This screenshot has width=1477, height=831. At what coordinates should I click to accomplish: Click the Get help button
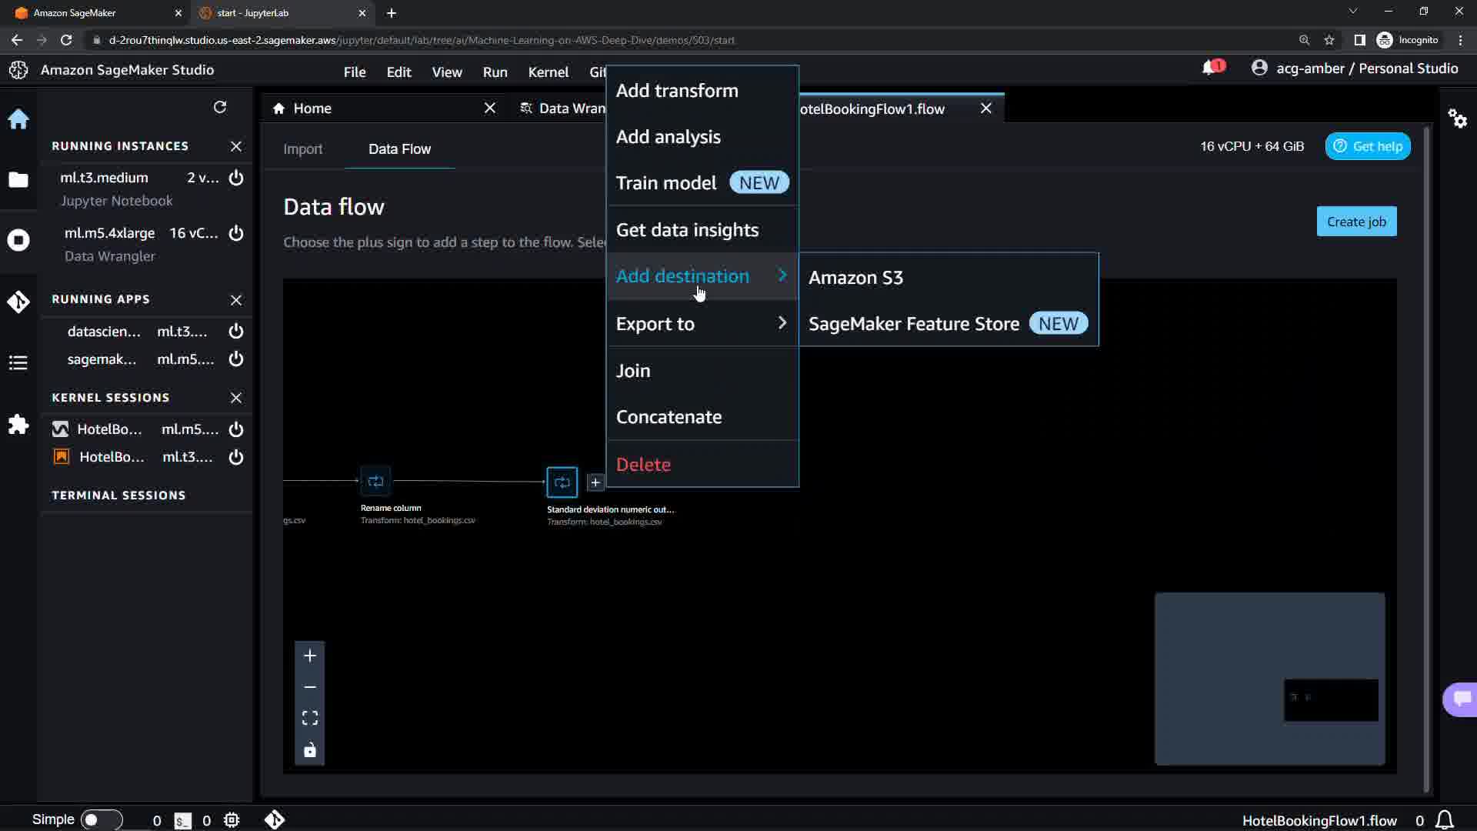[x=1367, y=146]
